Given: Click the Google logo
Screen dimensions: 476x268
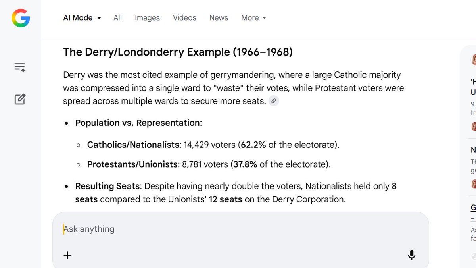Looking at the screenshot, I should (21, 18).
